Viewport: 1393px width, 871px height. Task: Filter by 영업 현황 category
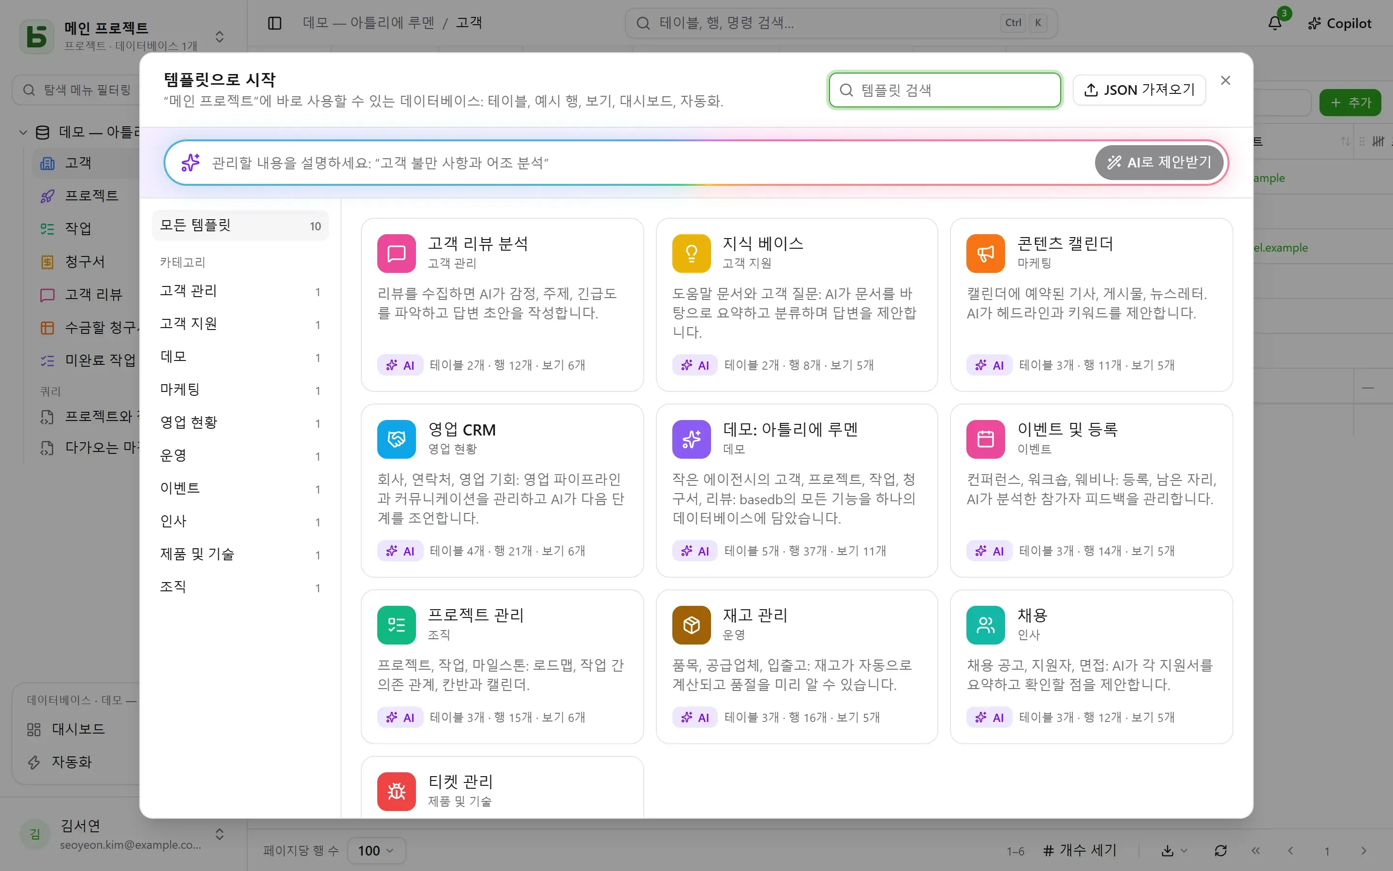(240, 423)
